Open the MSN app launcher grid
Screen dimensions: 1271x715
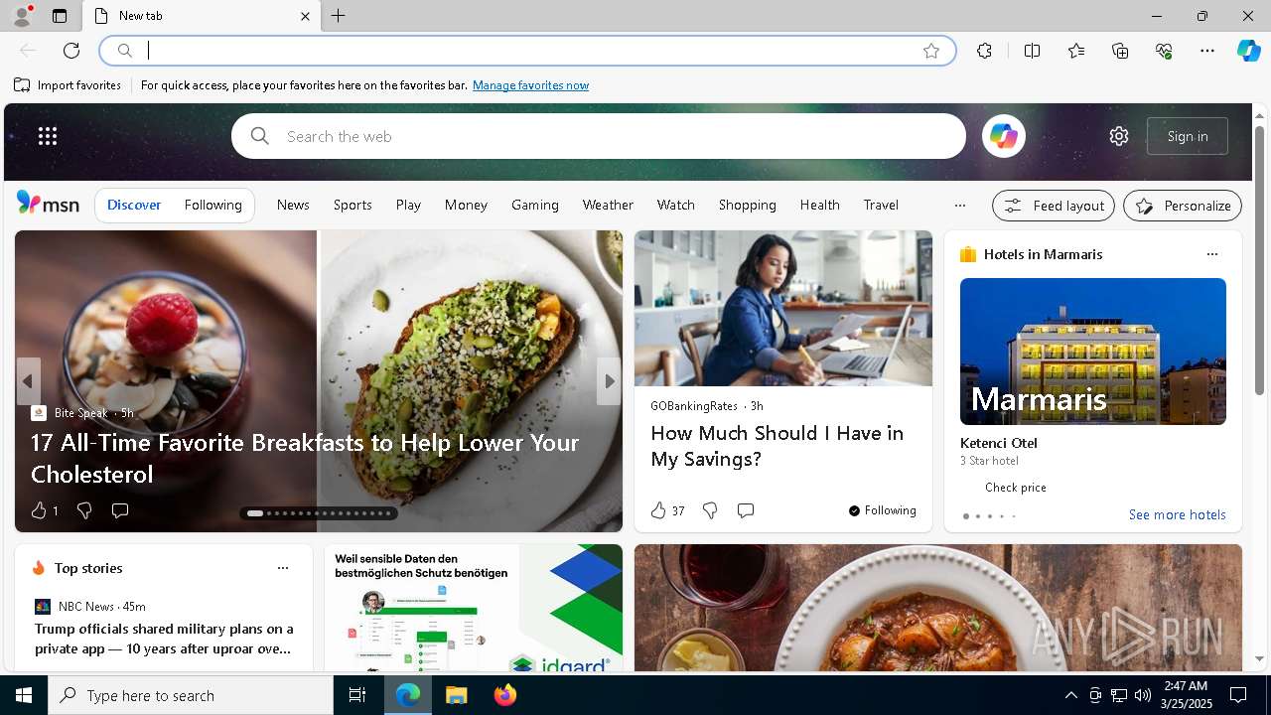point(48,136)
